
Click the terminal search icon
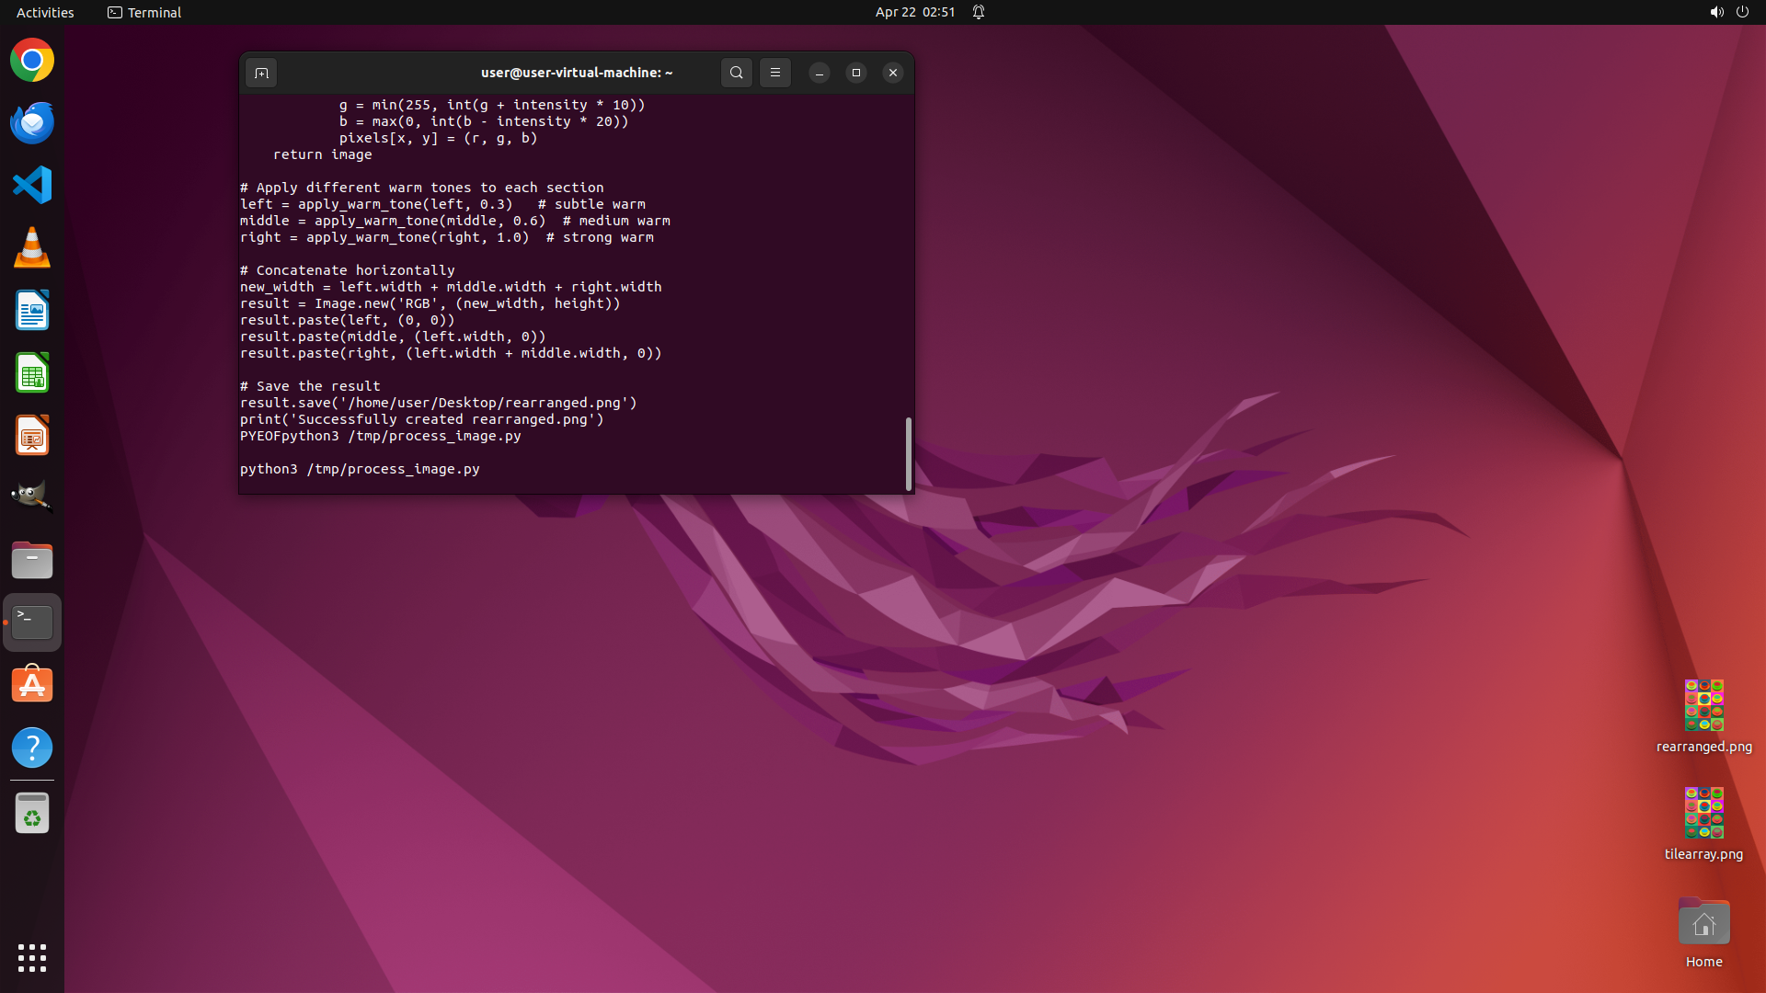click(736, 73)
